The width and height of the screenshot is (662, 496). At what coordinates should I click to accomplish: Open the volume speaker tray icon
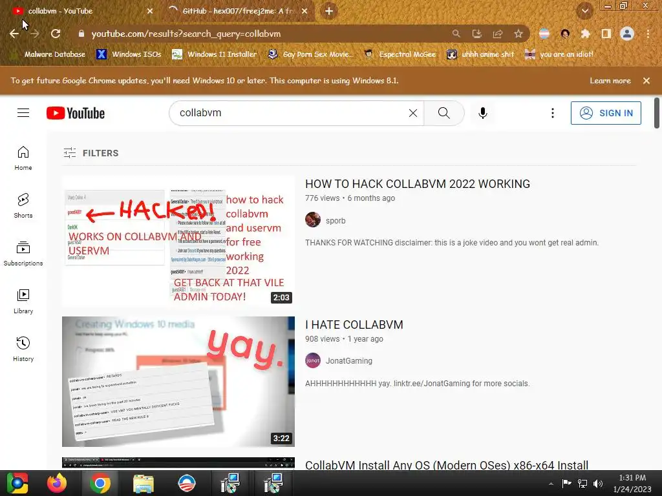[x=598, y=483]
